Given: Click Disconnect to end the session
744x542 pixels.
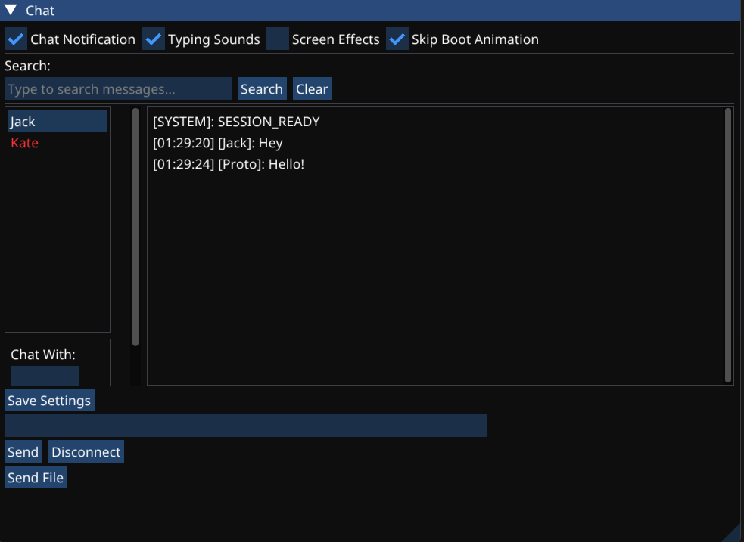Looking at the screenshot, I should [86, 451].
